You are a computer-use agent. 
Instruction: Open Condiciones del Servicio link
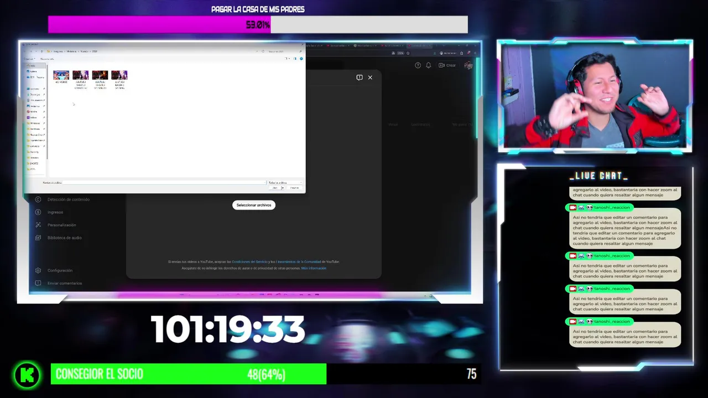[x=249, y=261]
